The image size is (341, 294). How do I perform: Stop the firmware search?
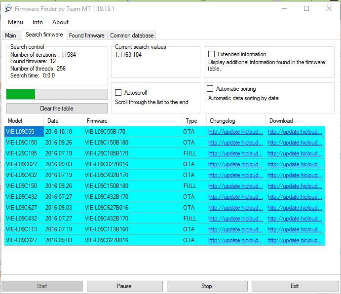207,286
